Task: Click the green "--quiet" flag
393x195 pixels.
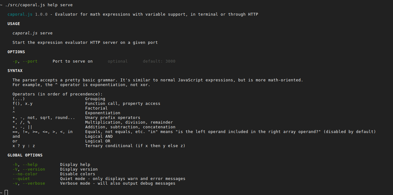Action: [x=21, y=179]
